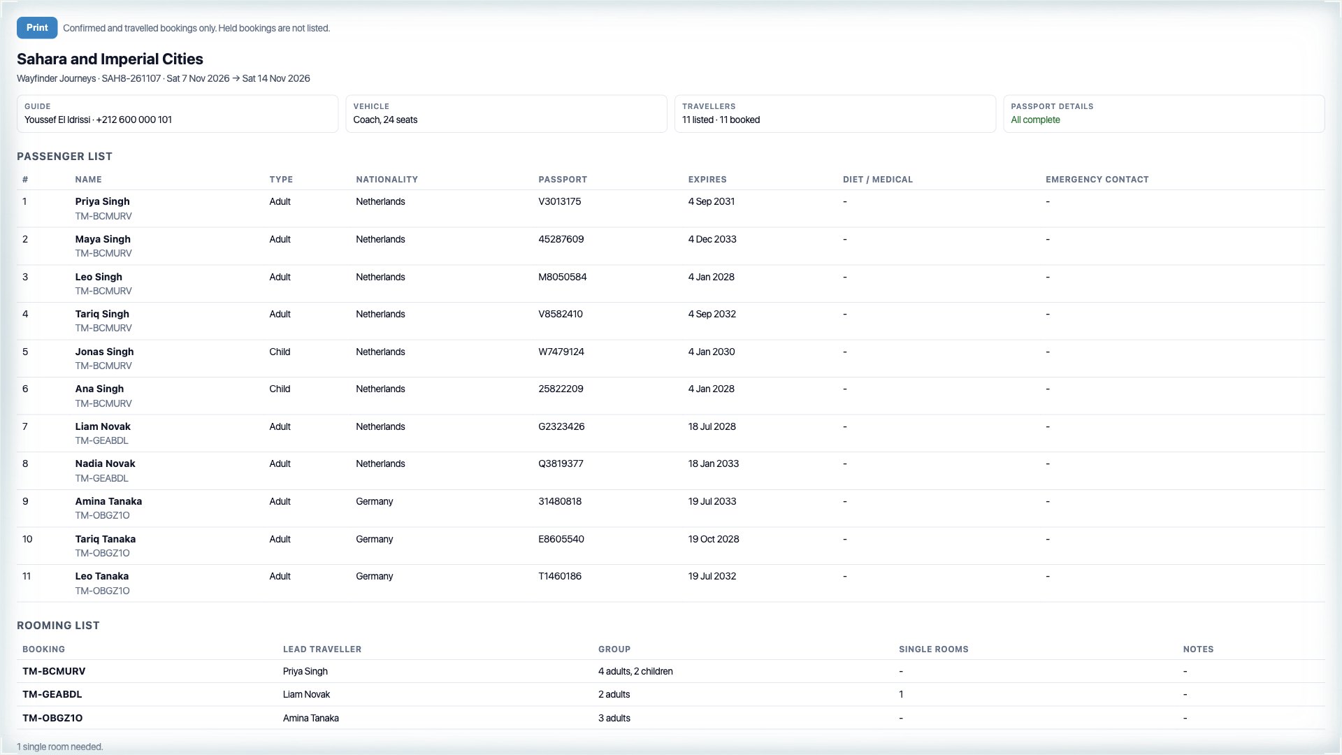
Task: Click lead traveller Amina Tanaka in rooming list
Action: pos(311,718)
